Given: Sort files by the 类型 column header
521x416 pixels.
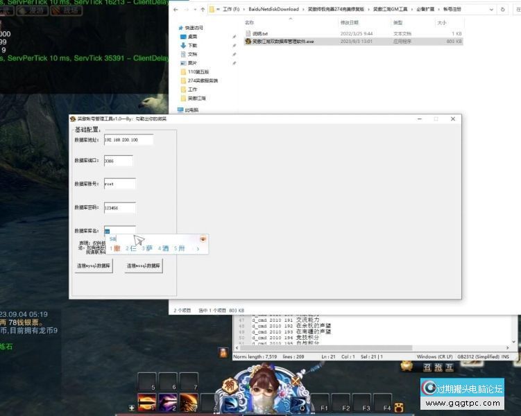Looking at the screenshot, I should [398, 23].
